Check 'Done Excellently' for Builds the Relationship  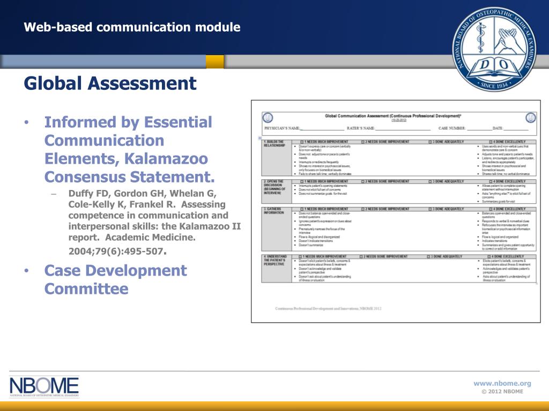pos(491,142)
